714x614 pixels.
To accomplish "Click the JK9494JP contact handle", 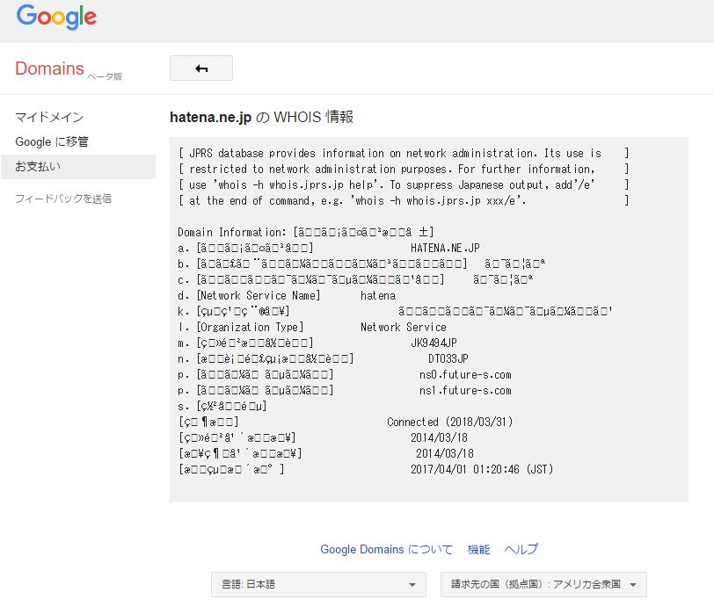I will (x=433, y=343).
